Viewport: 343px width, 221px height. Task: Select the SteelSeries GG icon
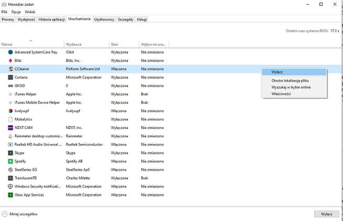coord(10,170)
